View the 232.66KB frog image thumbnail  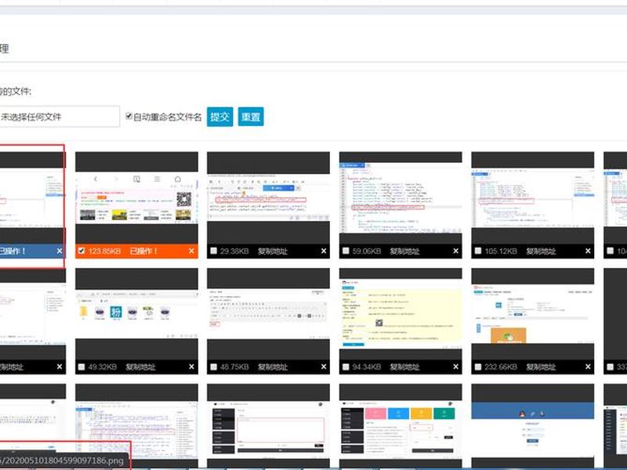533,314
